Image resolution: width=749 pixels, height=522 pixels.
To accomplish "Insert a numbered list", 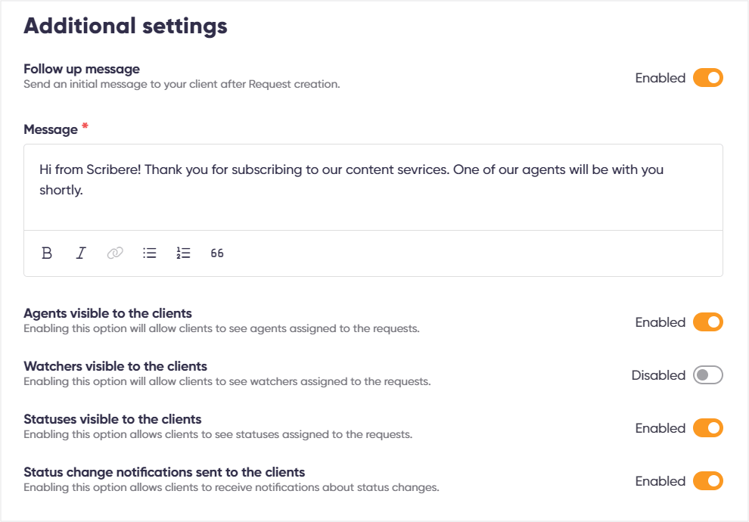I will [183, 253].
